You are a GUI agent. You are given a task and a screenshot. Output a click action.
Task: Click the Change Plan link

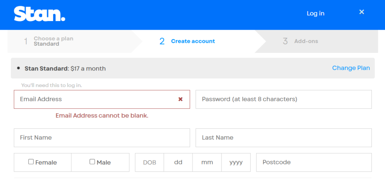click(x=351, y=68)
